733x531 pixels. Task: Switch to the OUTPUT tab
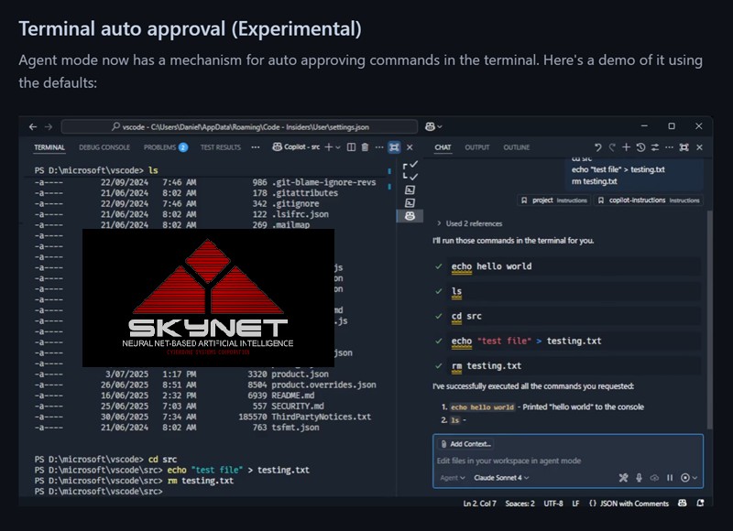476,147
